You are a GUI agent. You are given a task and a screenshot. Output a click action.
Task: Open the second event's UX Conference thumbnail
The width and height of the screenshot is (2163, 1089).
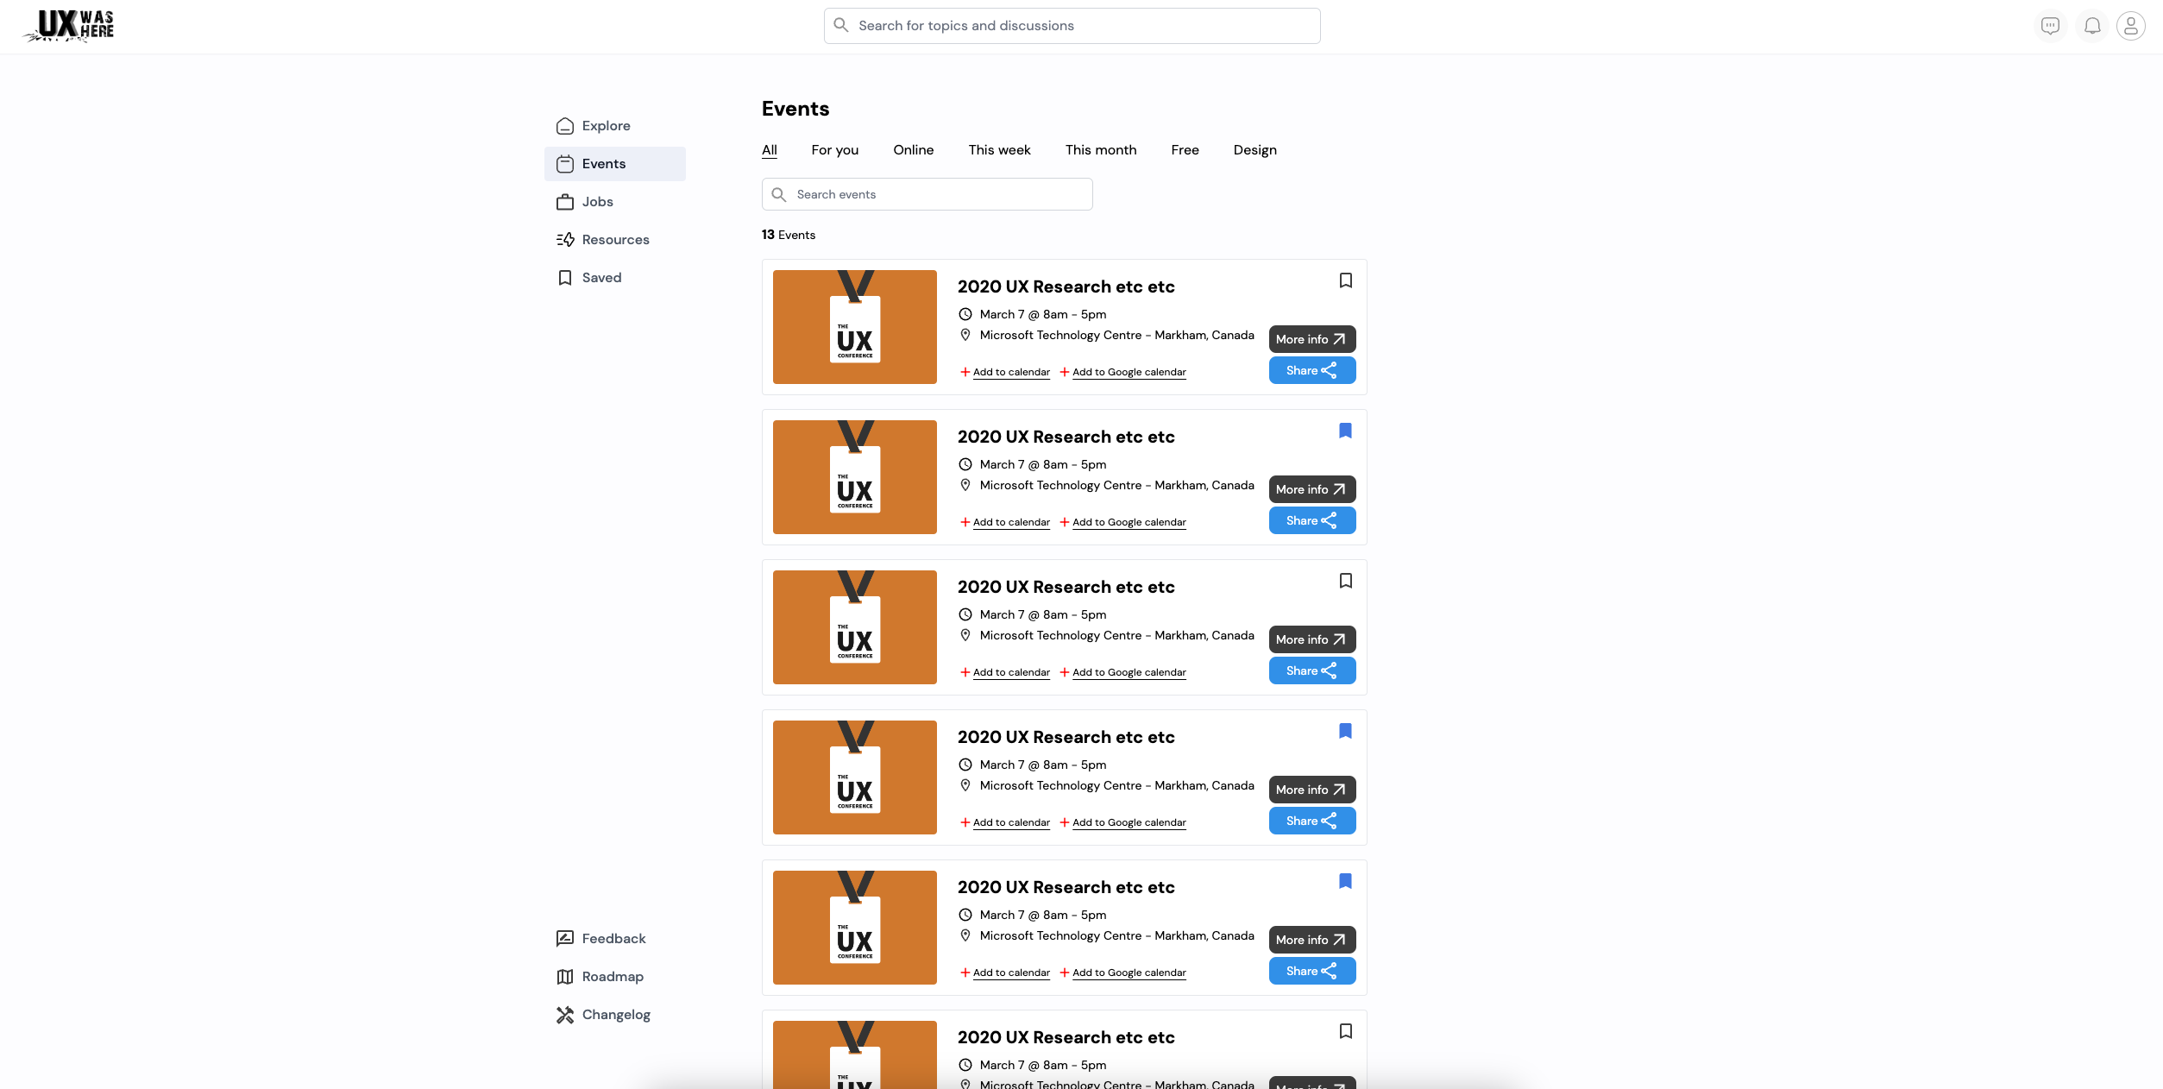[855, 477]
